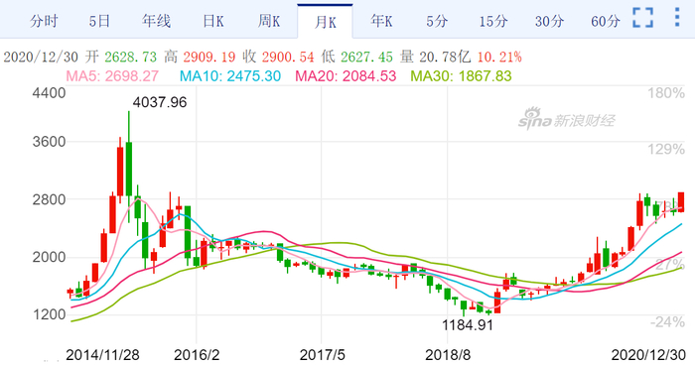Viewport: 695px width, 365px height.
Task: Click the 10.21% change percentage
Action: pos(499,57)
